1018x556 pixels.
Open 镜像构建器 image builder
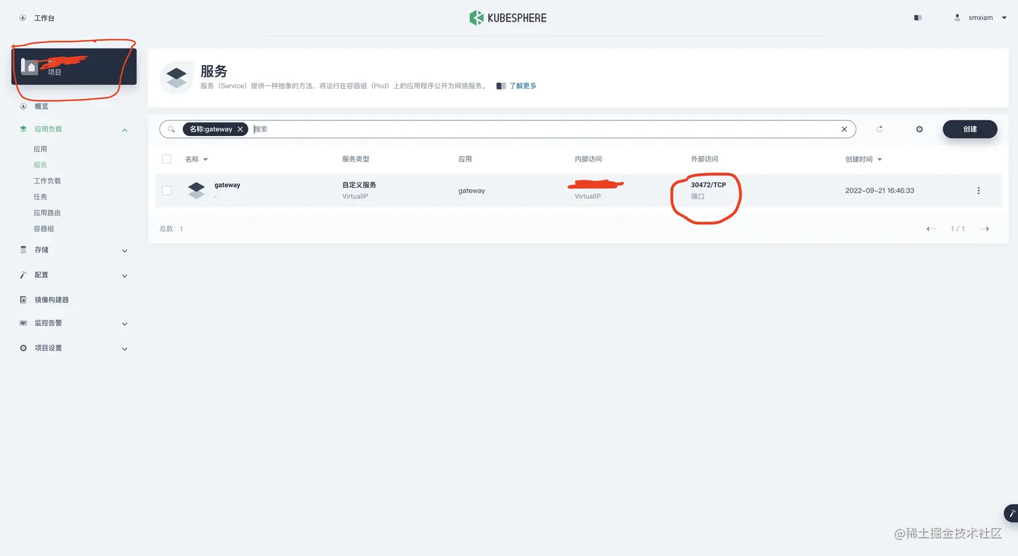click(52, 300)
